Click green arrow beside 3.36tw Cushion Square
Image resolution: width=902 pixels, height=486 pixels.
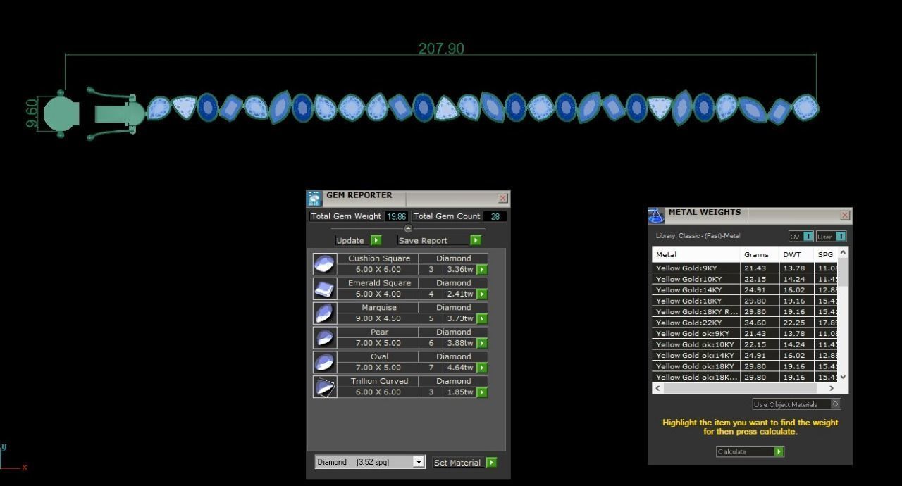pyautogui.click(x=482, y=270)
